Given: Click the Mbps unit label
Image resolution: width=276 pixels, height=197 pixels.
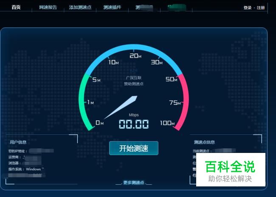Looking at the screenshot, I should pyautogui.click(x=134, y=115).
